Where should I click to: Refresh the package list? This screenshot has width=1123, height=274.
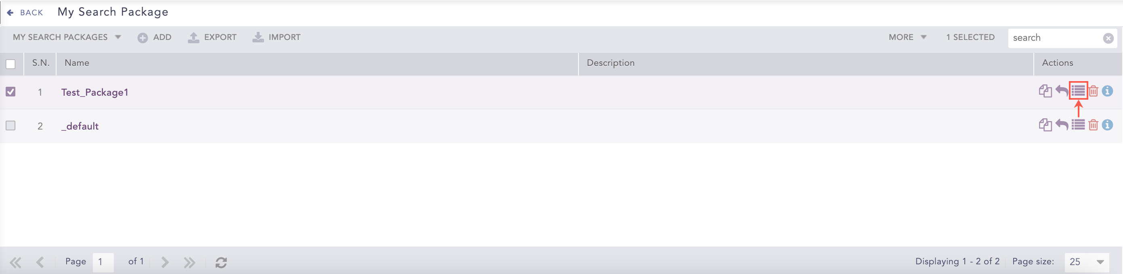tap(221, 262)
